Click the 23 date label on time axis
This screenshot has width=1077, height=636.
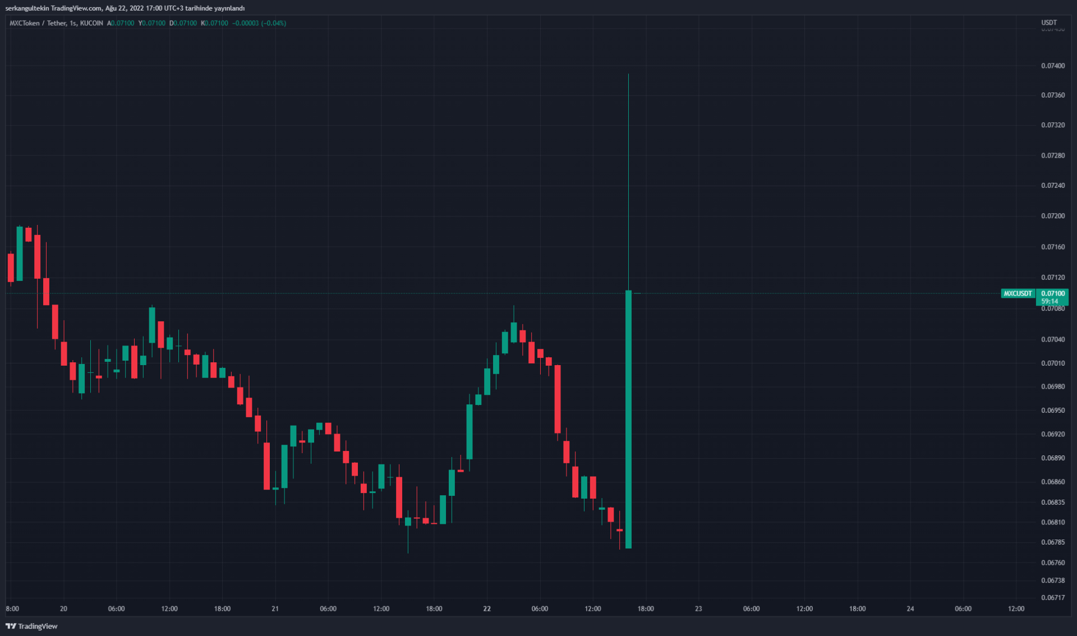(698, 609)
